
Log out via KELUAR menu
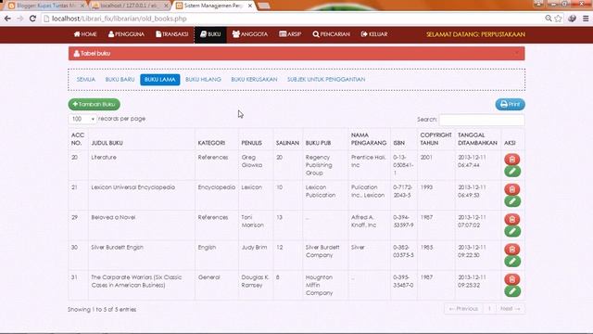(x=374, y=34)
